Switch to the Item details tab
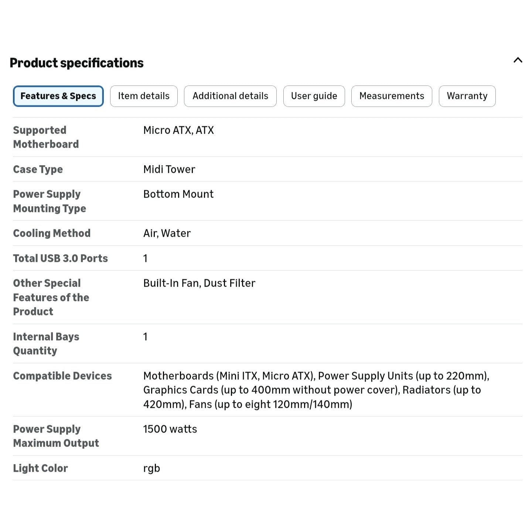Image resolution: width=532 pixels, height=532 pixels. coord(144,96)
